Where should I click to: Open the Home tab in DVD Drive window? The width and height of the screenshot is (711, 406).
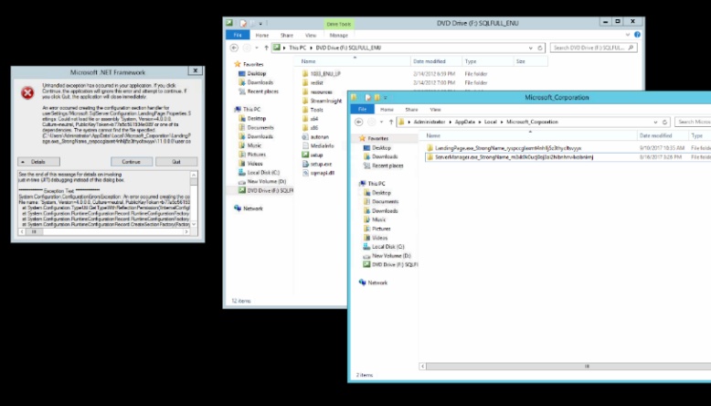[262, 35]
